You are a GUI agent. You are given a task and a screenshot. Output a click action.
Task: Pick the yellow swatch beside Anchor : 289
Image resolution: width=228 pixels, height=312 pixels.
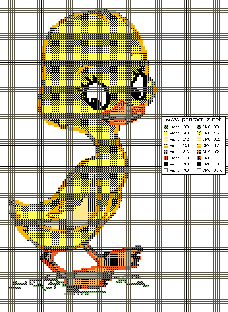point(166,133)
